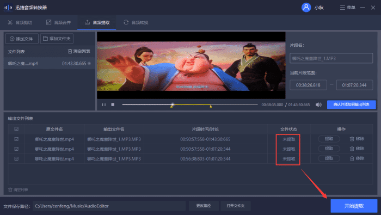The height and width of the screenshot is (215, 381).
Task: Click the 片段时间/时长 column header
Action: (x=205, y=129)
